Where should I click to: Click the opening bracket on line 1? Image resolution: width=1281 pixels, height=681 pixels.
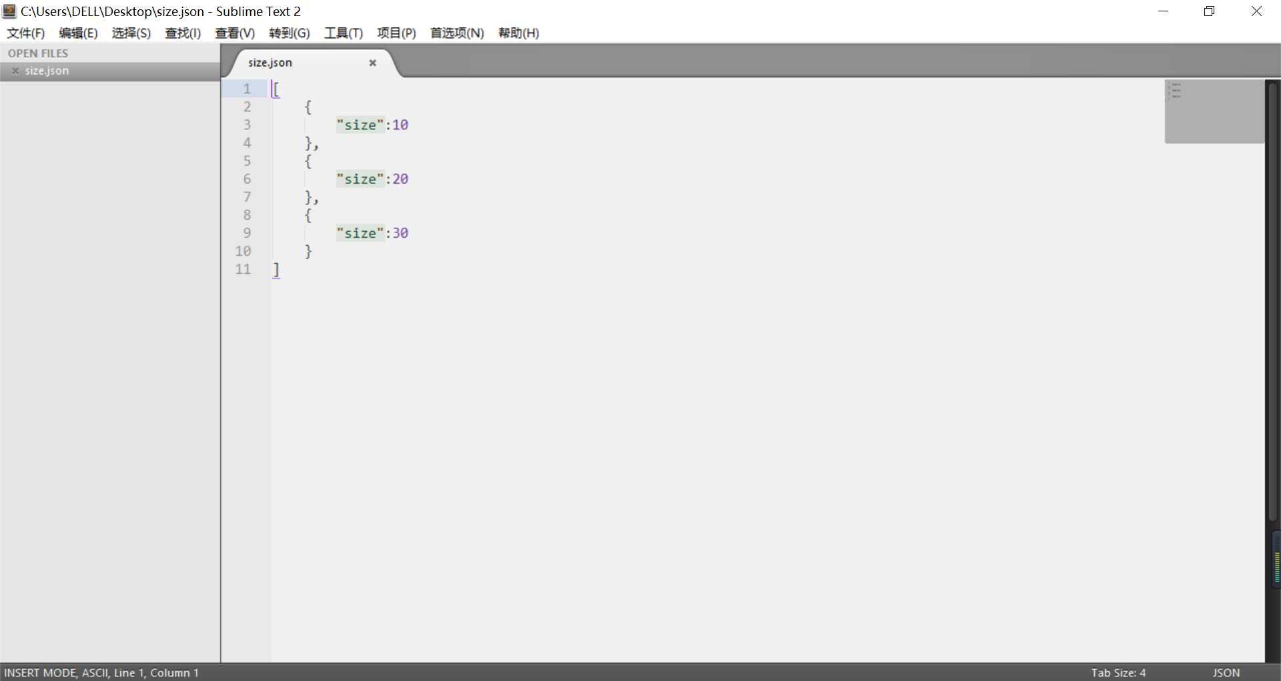(x=276, y=89)
